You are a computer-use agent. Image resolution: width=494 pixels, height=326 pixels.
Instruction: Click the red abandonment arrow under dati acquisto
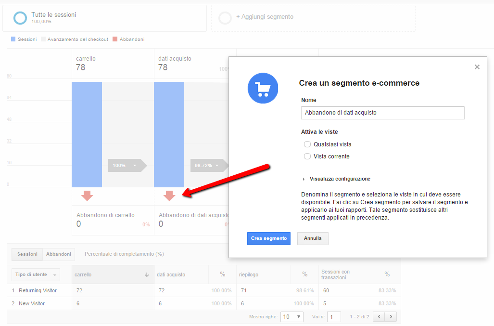tap(169, 196)
